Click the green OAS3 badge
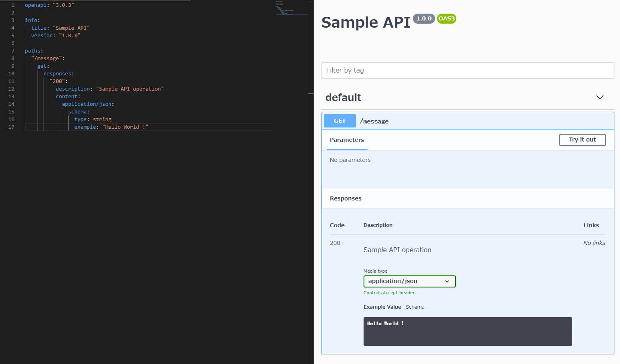Screen dimensions: 620x364 point(446,18)
